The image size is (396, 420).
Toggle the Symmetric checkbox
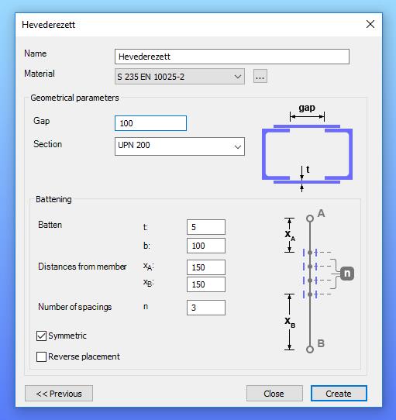pos(41,336)
